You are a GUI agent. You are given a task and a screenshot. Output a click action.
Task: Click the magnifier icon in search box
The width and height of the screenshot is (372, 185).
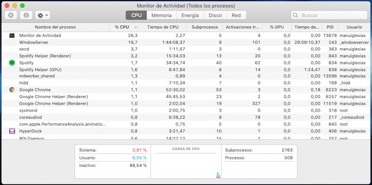pyautogui.click(x=296, y=15)
